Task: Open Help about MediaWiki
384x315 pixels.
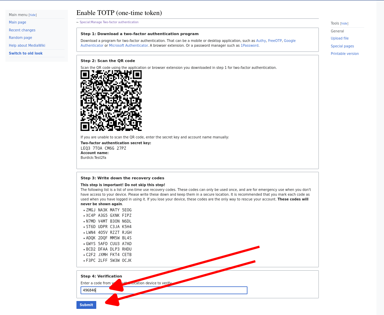Action: point(27,46)
